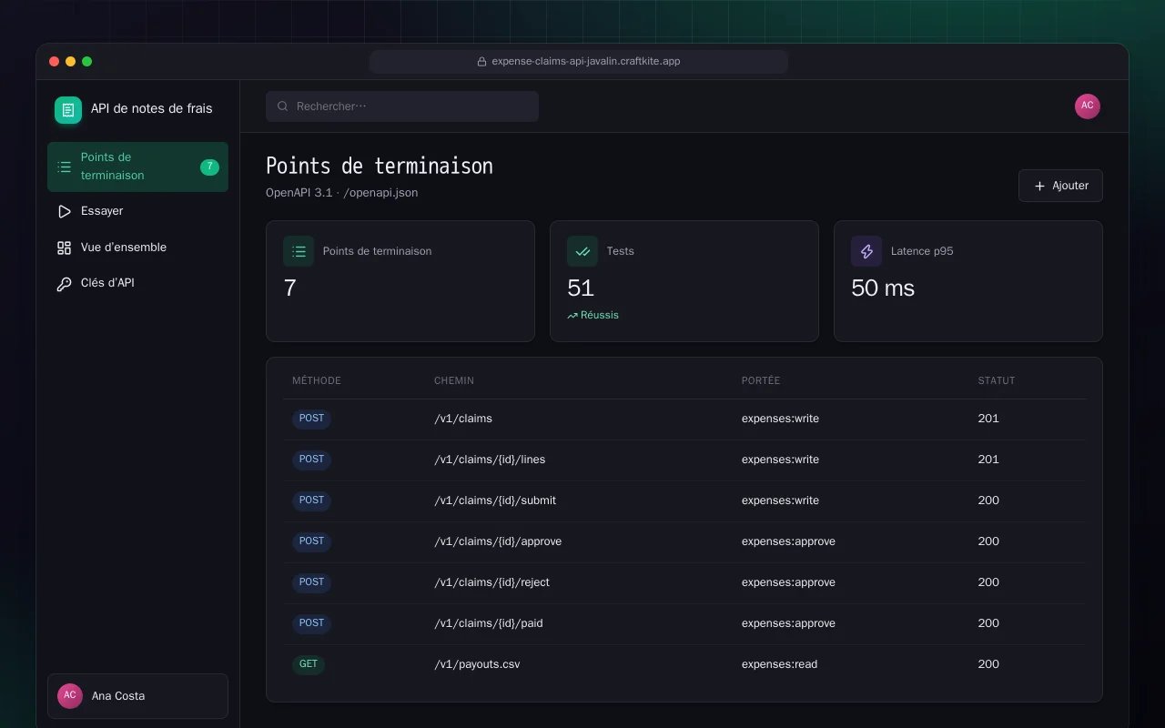Click the OpenAPI 3.1 · /openapi.json subtitle
The width and height of the screenshot is (1165, 728).
tap(342, 193)
